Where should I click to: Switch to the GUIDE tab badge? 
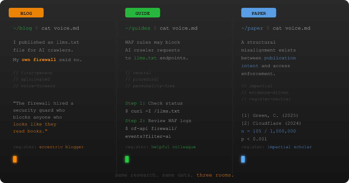pyautogui.click(x=142, y=13)
